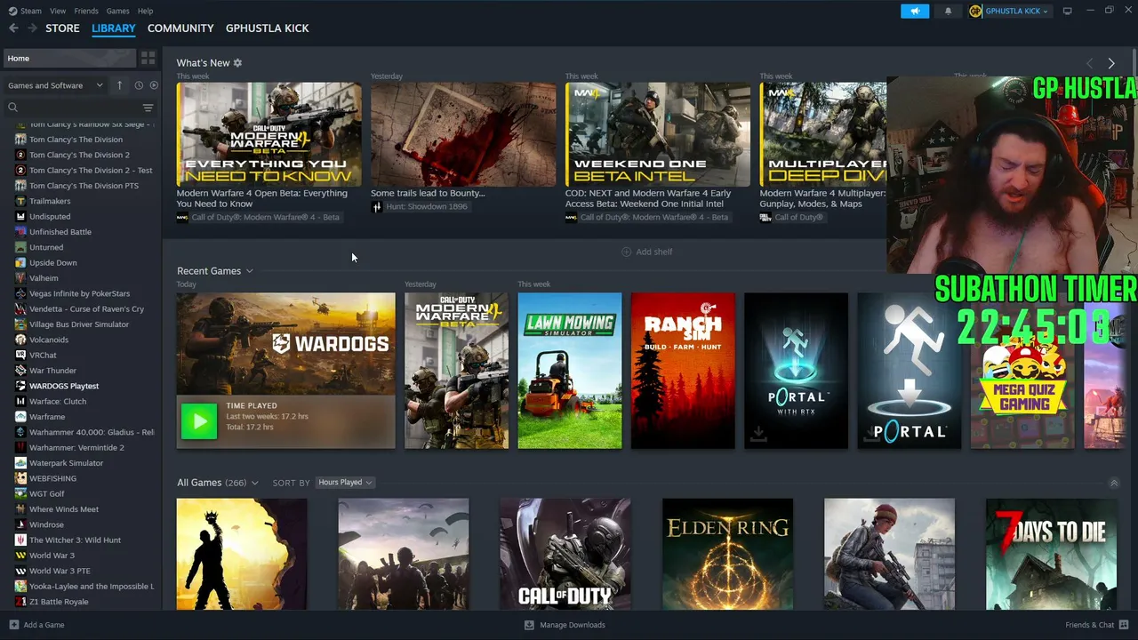The width and height of the screenshot is (1138, 640).
Task: Go to the STORE tab
Action: coord(62,28)
